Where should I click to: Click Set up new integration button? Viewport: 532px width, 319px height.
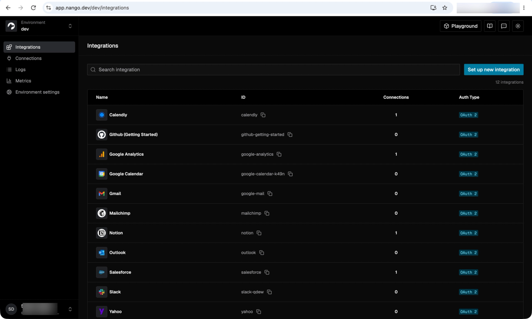click(x=494, y=70)
